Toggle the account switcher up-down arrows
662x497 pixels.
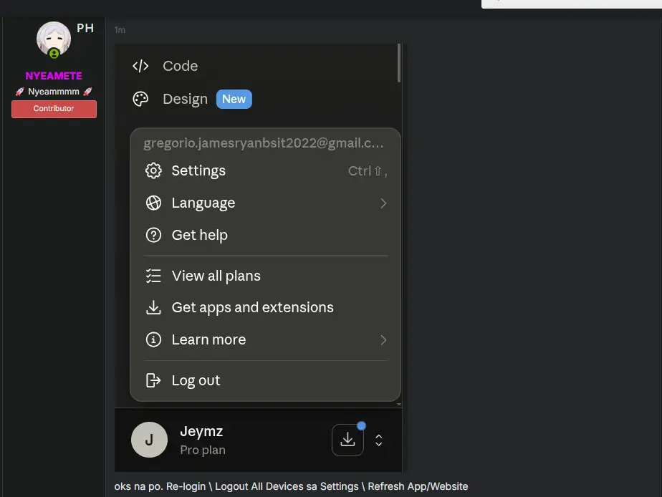pyautogui.click(x=379, y=440)
